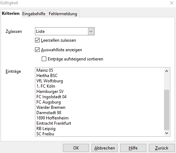The height and width of the screenshot is (153, 176).
Task: Click the Darmstadt 98 entry
Action: [x=49, y=113]
